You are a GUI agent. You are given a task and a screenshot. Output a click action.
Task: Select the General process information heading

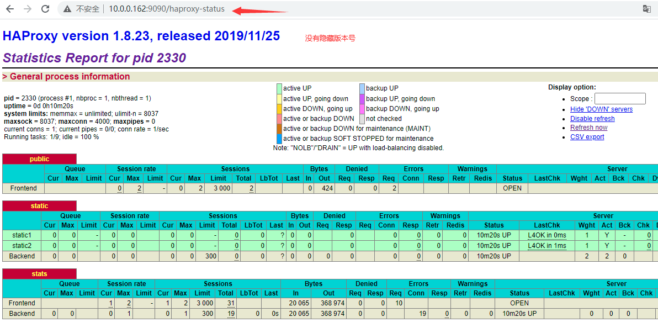pyautogui.click(x=66, y=76)
